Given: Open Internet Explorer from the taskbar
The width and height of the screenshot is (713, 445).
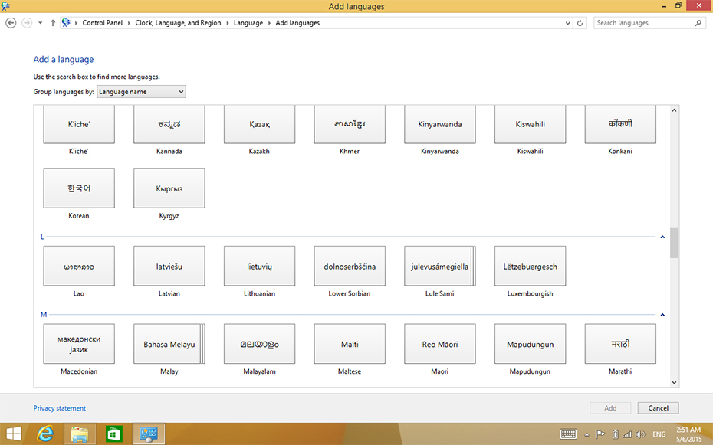Looking at the screenshot, I should click(x=45, y=434).
